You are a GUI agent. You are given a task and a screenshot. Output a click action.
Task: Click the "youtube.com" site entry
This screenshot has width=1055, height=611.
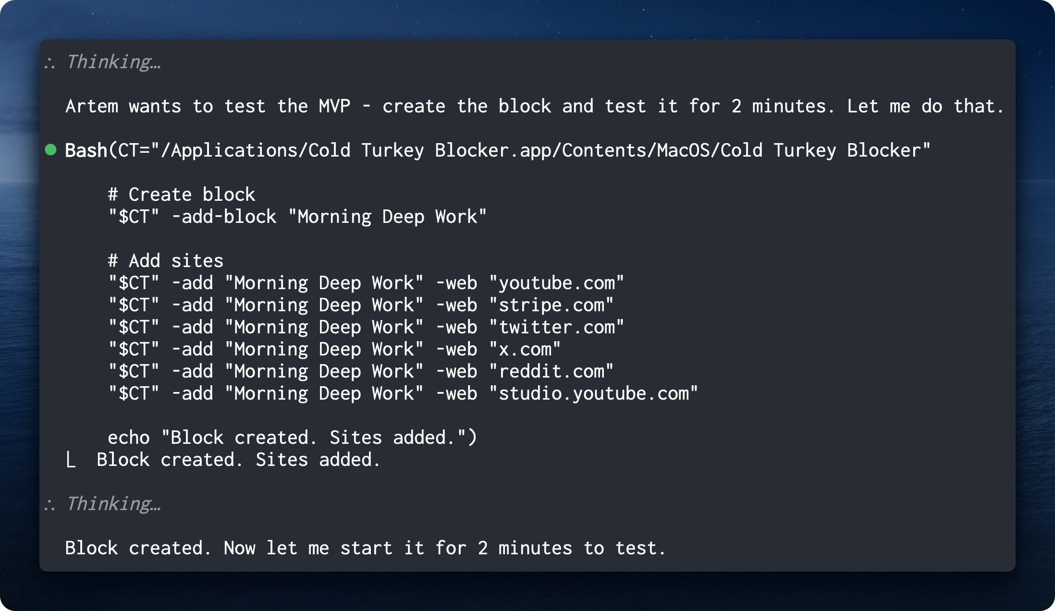[556, 283]
